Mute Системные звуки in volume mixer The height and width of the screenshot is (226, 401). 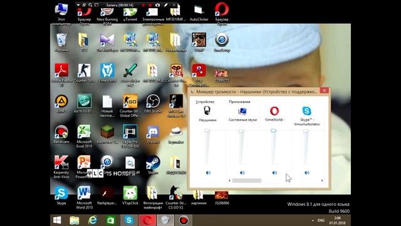pyautogui.click(x=242, y=173)
